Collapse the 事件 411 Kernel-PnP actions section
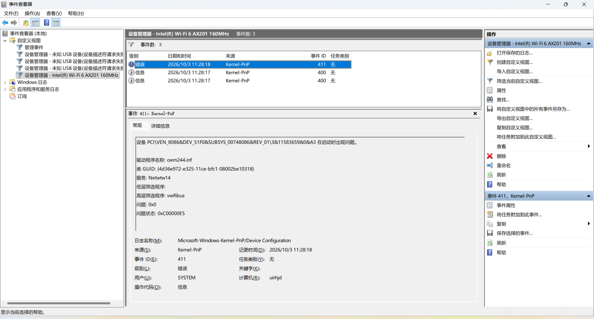Image resolution: width=594 pixels, height=319 pixels. pyautogui.click(x=588, y=196)
